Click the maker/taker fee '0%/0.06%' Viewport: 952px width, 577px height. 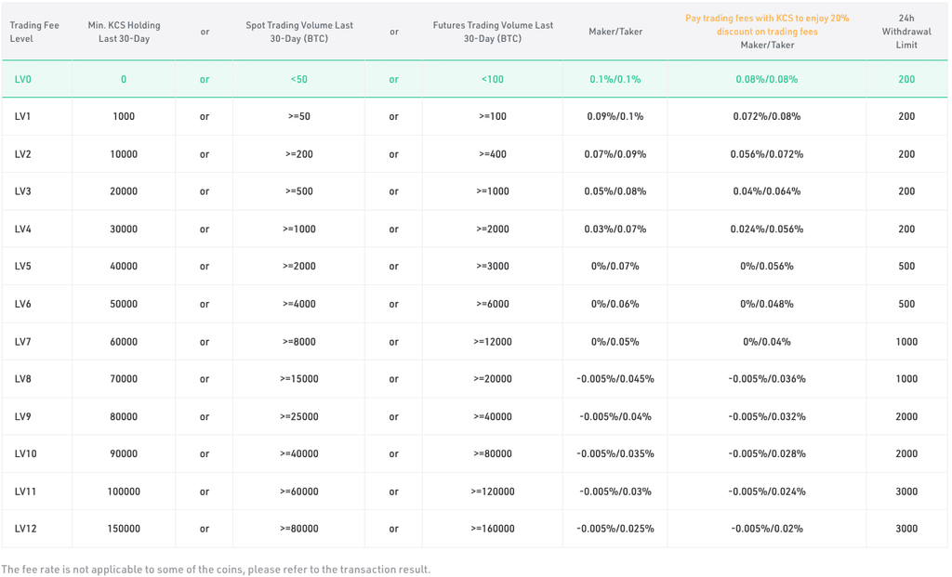click(615, 305)
